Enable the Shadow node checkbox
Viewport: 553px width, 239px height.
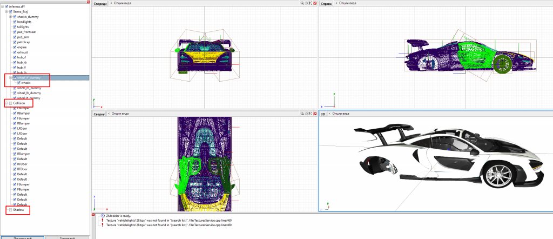[10, 210]
